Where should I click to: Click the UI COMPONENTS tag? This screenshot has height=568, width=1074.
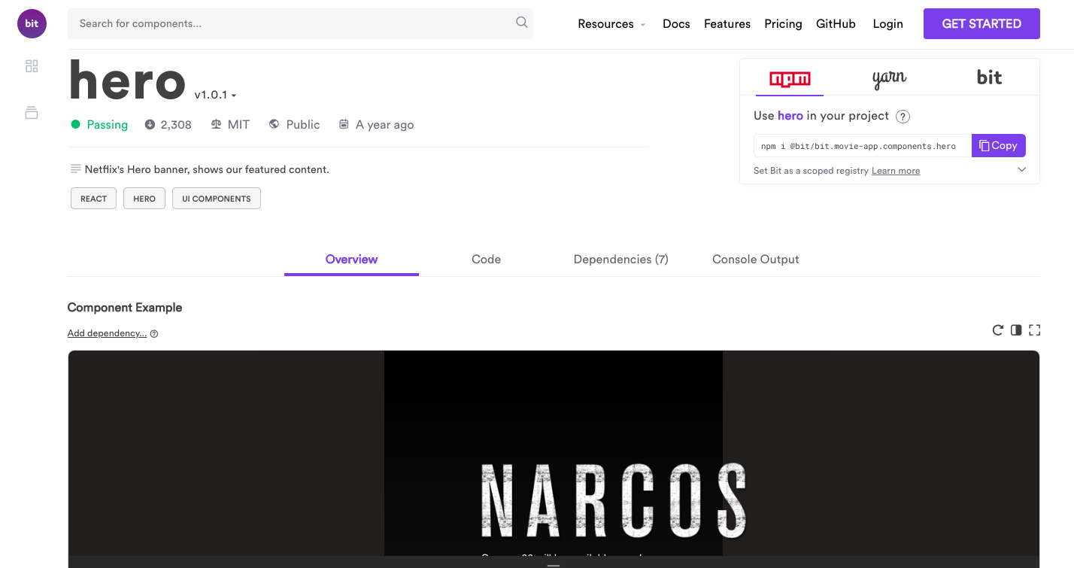coord(217,199)
